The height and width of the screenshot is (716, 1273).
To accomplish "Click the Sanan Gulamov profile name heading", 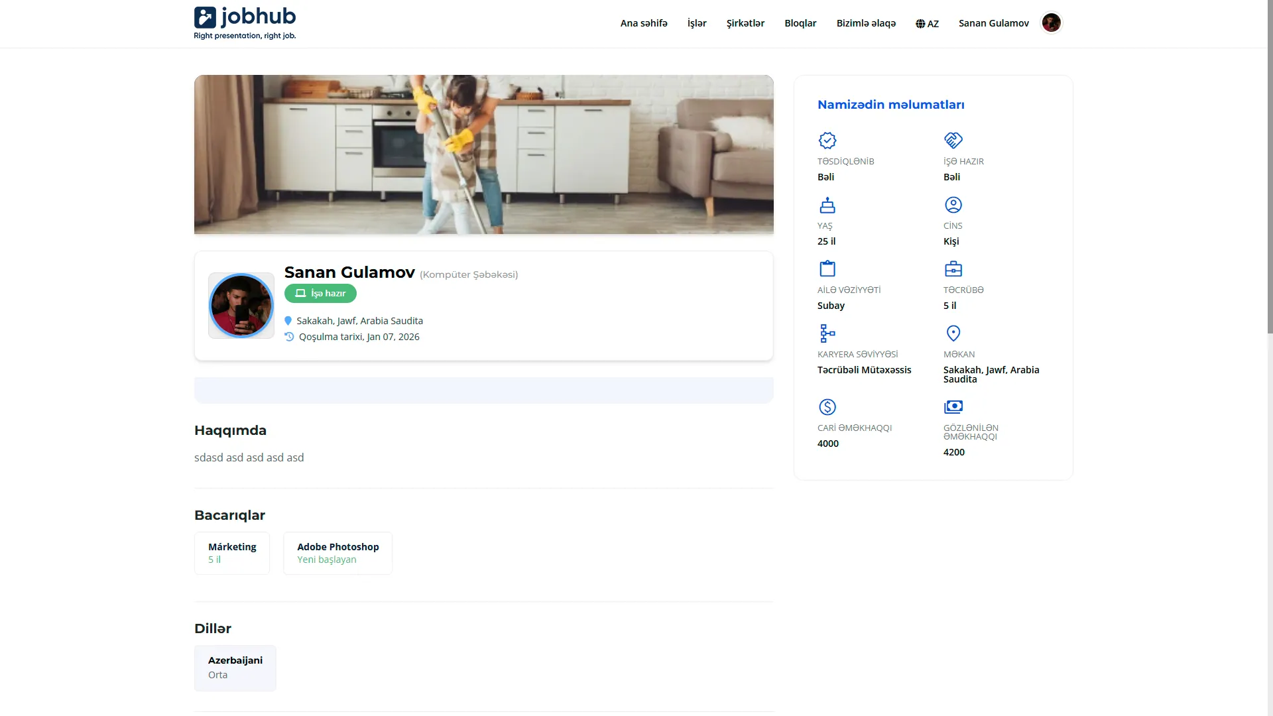I will click(x=349, y=272).
